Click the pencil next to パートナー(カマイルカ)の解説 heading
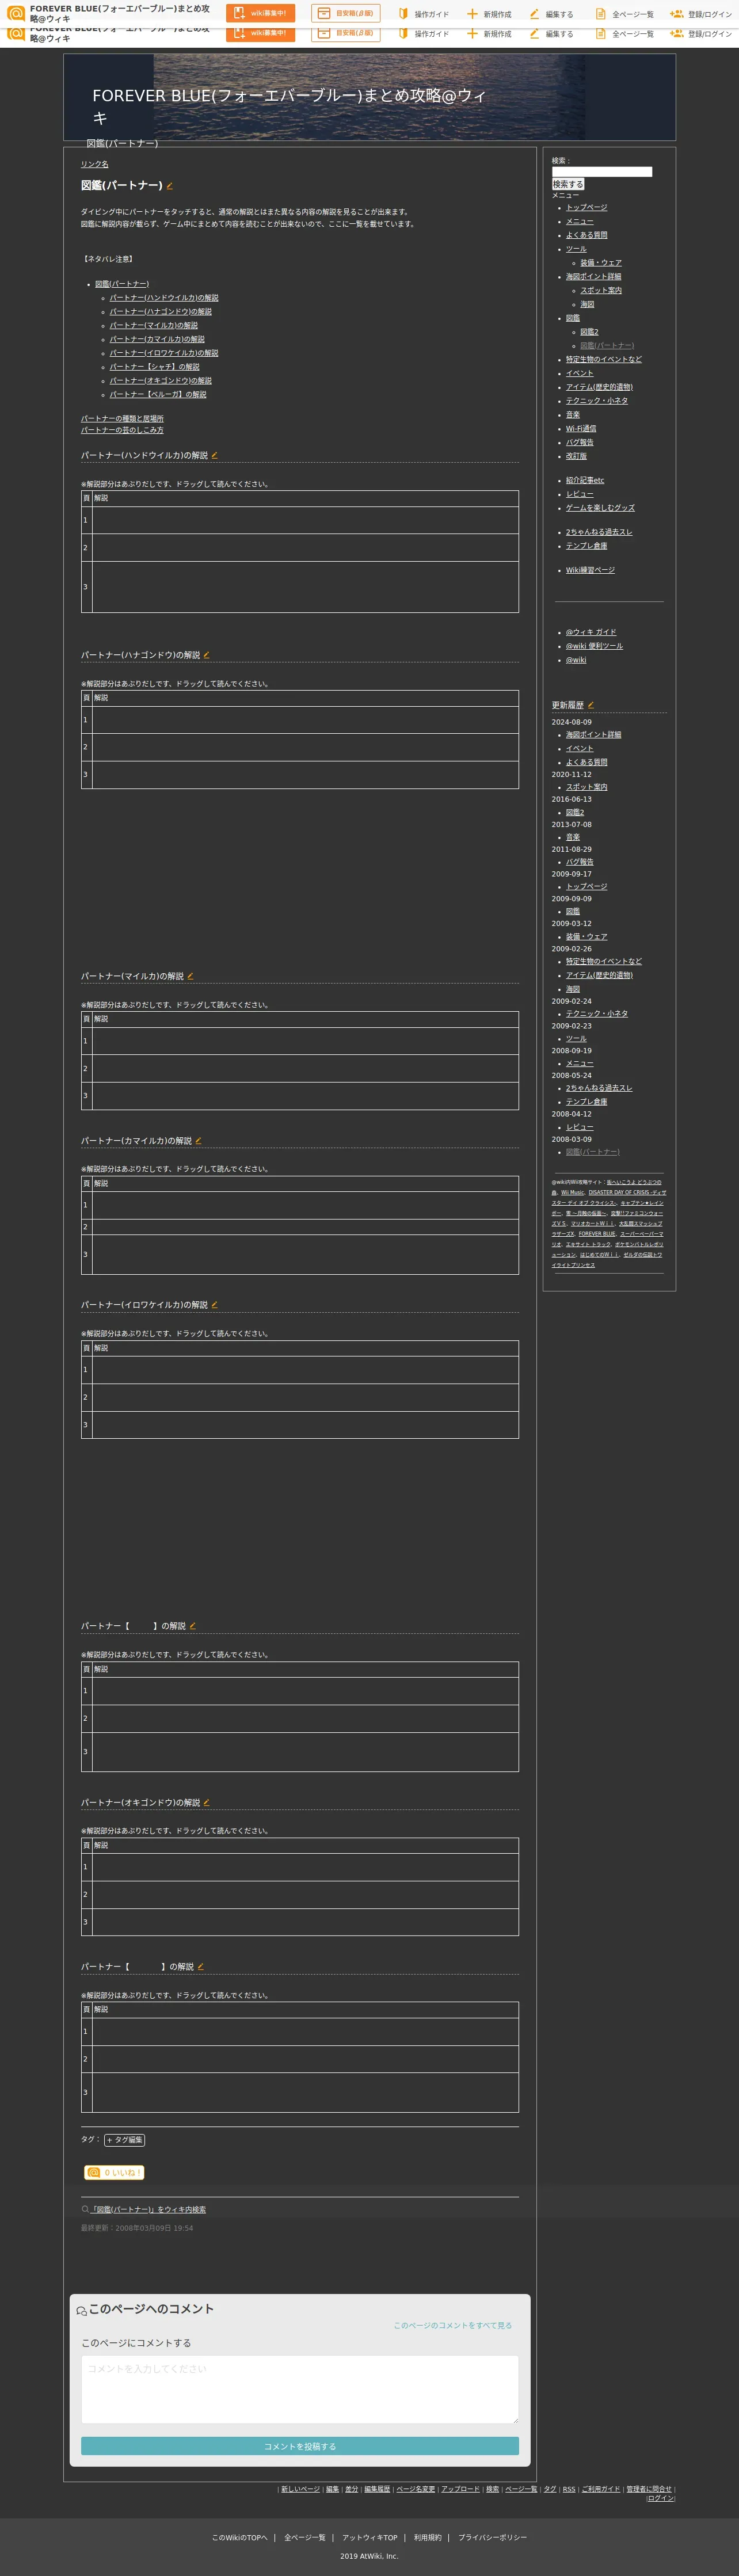Screen dimensions: 739x2576 tap(199, 1140)
